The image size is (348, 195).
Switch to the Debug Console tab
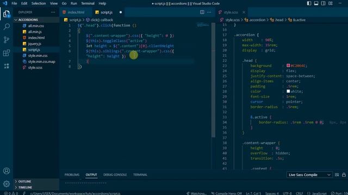coord(115,174)
